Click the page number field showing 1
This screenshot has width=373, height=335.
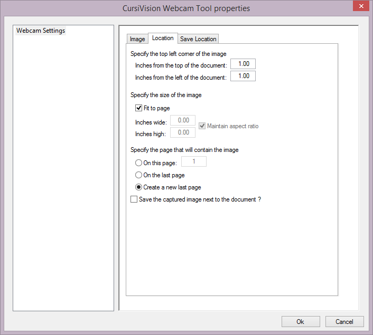click(194, 162)
